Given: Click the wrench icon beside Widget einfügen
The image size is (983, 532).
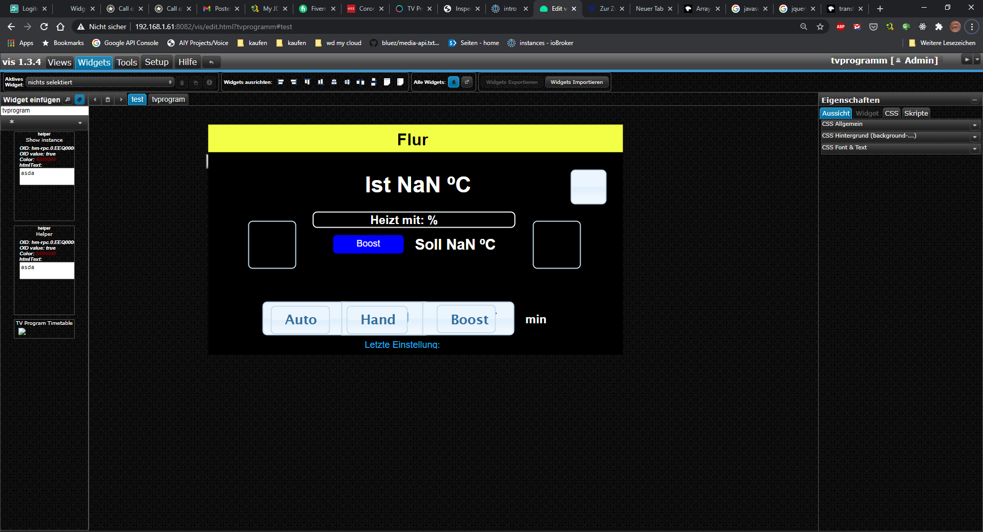Looking at the screenshot, I should (68, 100).
